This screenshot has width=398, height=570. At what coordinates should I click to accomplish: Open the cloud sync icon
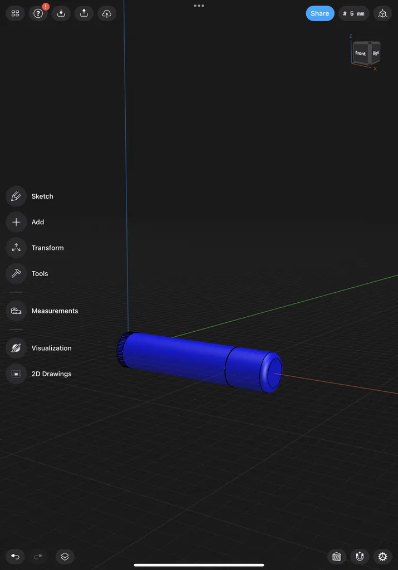[x=107, y=13]
